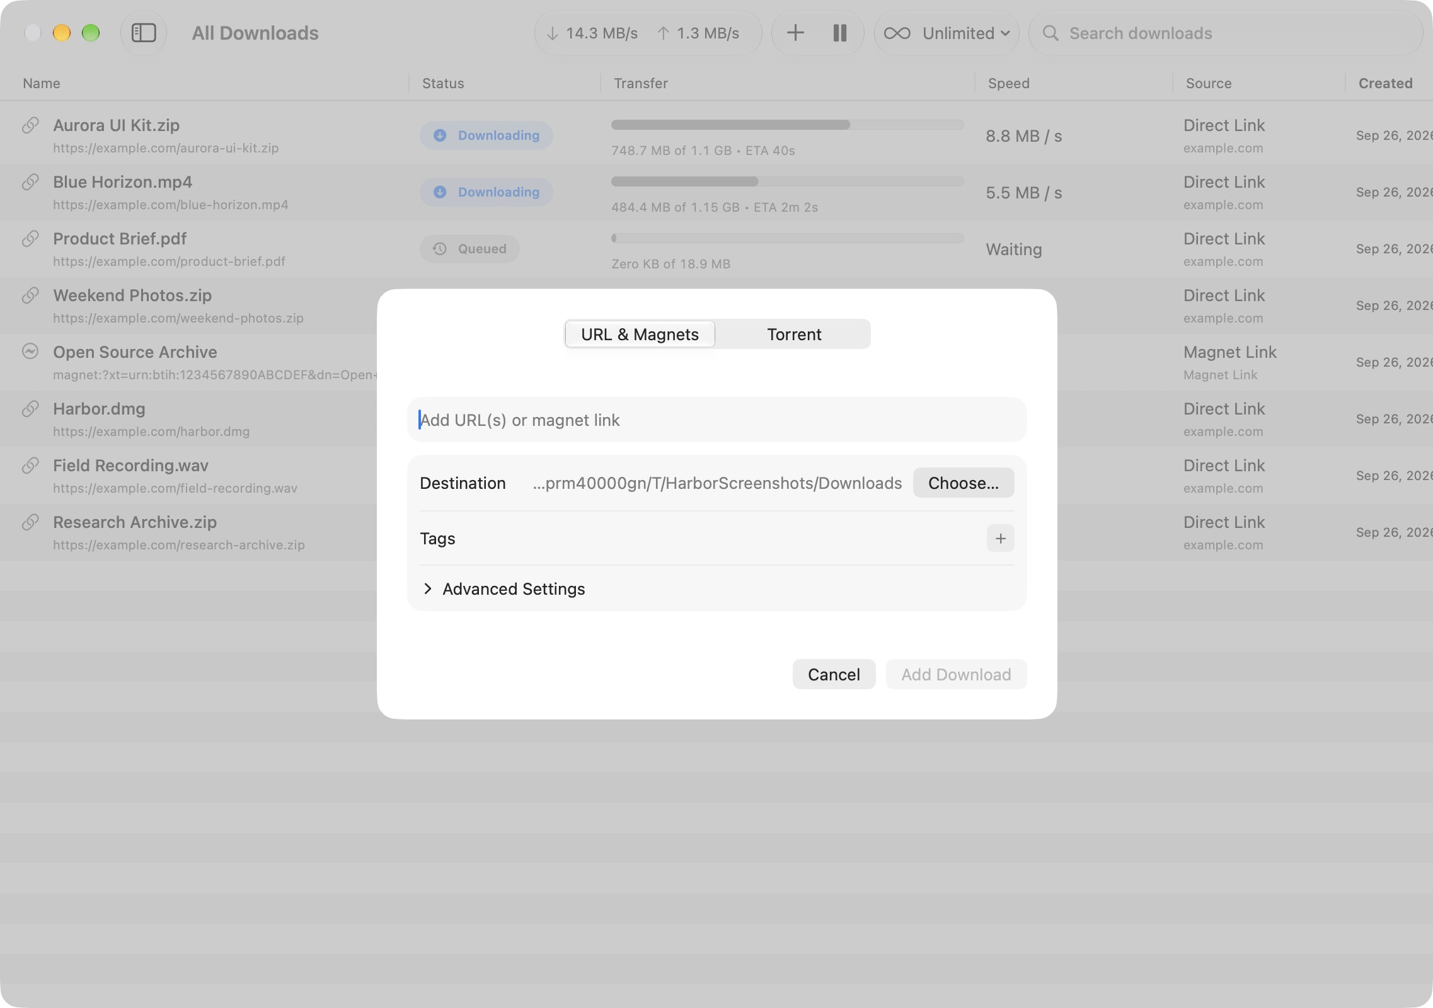Viewport: 1433px width, 1008px height.
Task: Click the 8.8 MB / s speed value
Action: [1023, 136]
